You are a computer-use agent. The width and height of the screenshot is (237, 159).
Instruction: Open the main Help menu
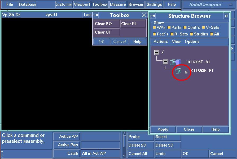(172, 4)
